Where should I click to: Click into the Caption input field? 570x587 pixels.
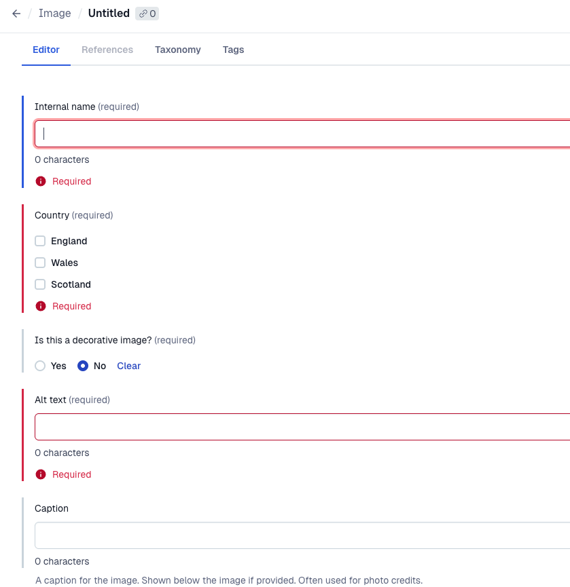302,535
